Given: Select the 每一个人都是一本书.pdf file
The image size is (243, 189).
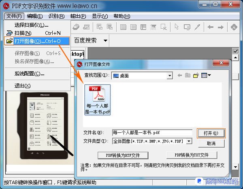Looking at the screenshot, I should click(98, 100).
